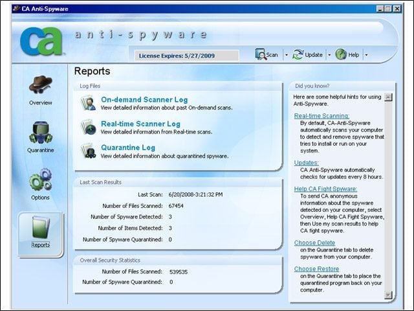
Task: Open the Options gears icon
Action: click(41, 180)
